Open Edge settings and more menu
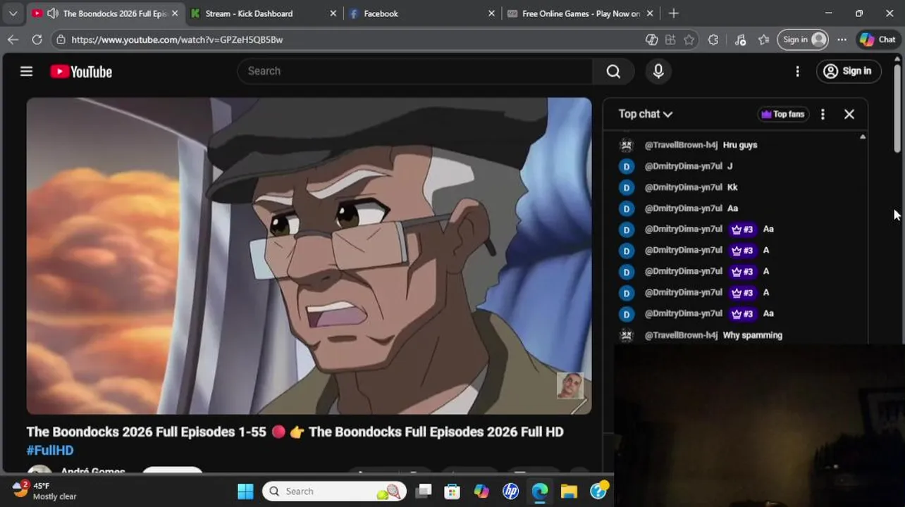The width and height of the screenshot is (905, 507). pyautogui.click(x=842, y=39)
